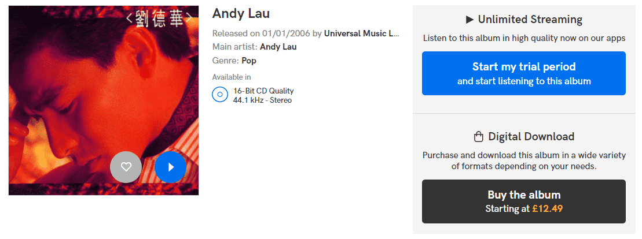Play the Andy Lau album
The image size is (642, 239).
(170, 167)
